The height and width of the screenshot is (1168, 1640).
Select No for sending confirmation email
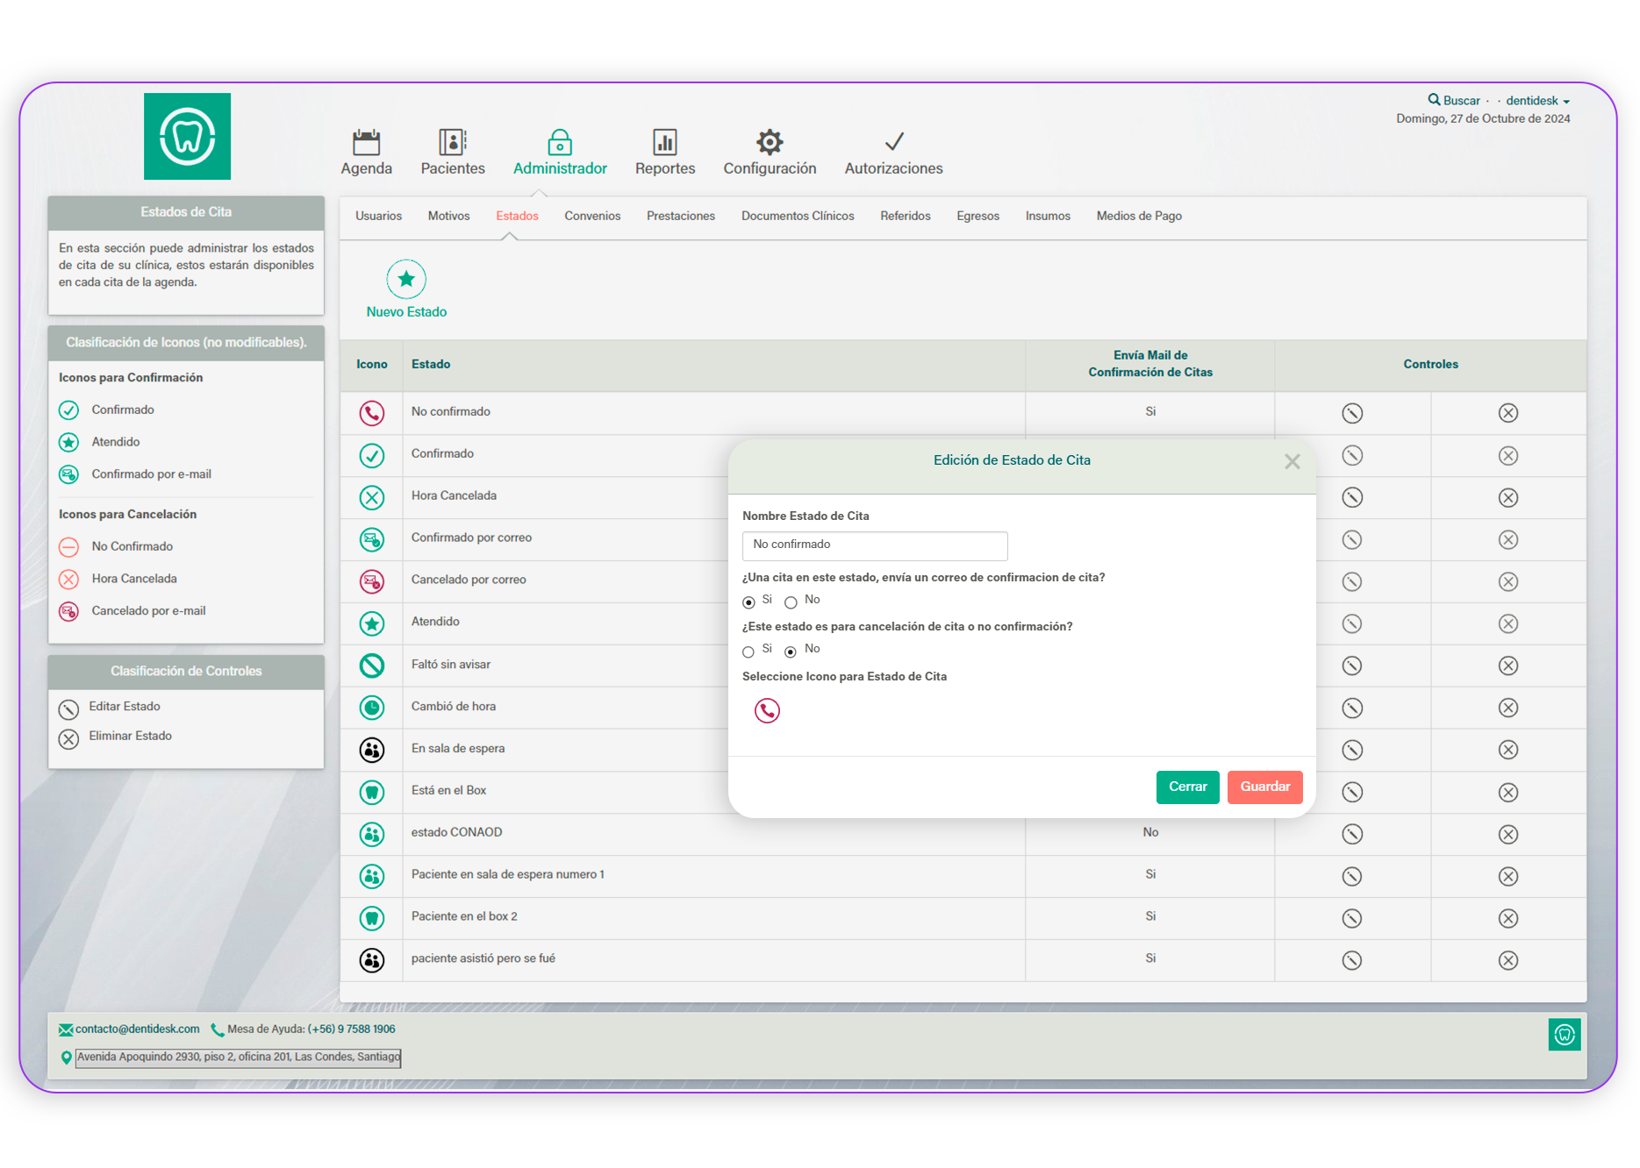tap(791, 602)
